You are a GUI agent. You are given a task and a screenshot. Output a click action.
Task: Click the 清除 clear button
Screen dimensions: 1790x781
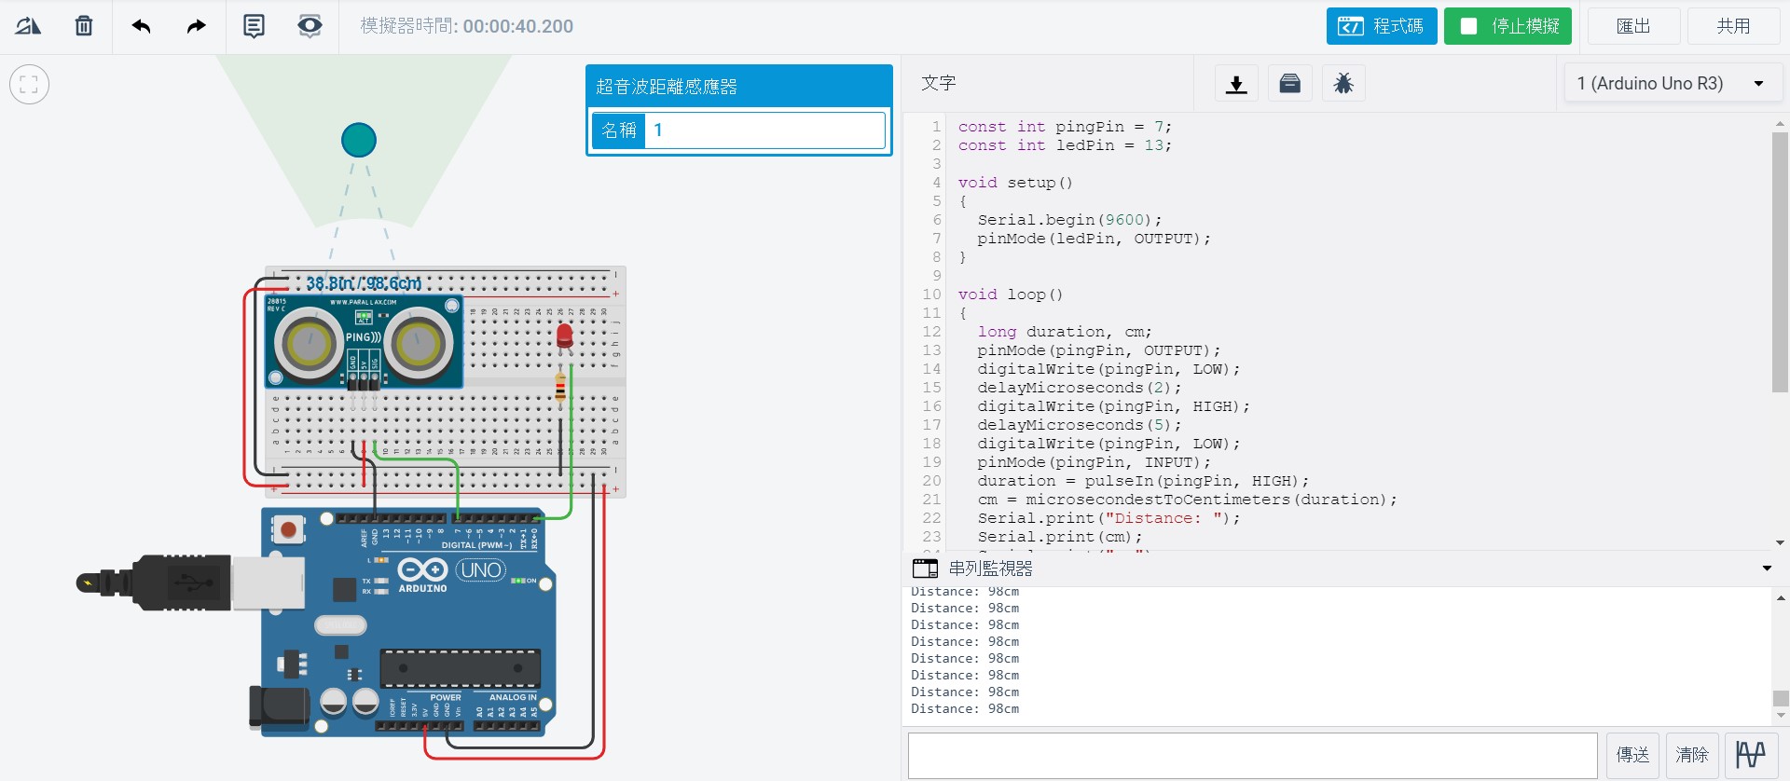(x=1692, y=755)
